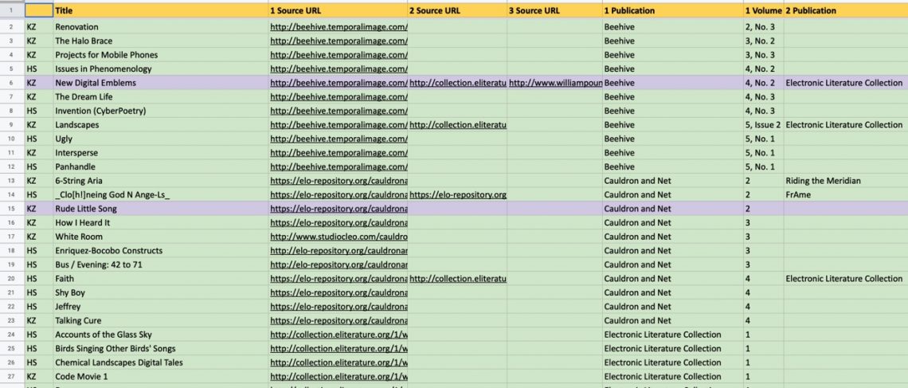Click the 5, Issue 2 volume cell
Screen dimensions: 908x388
(x=763, y=124)
